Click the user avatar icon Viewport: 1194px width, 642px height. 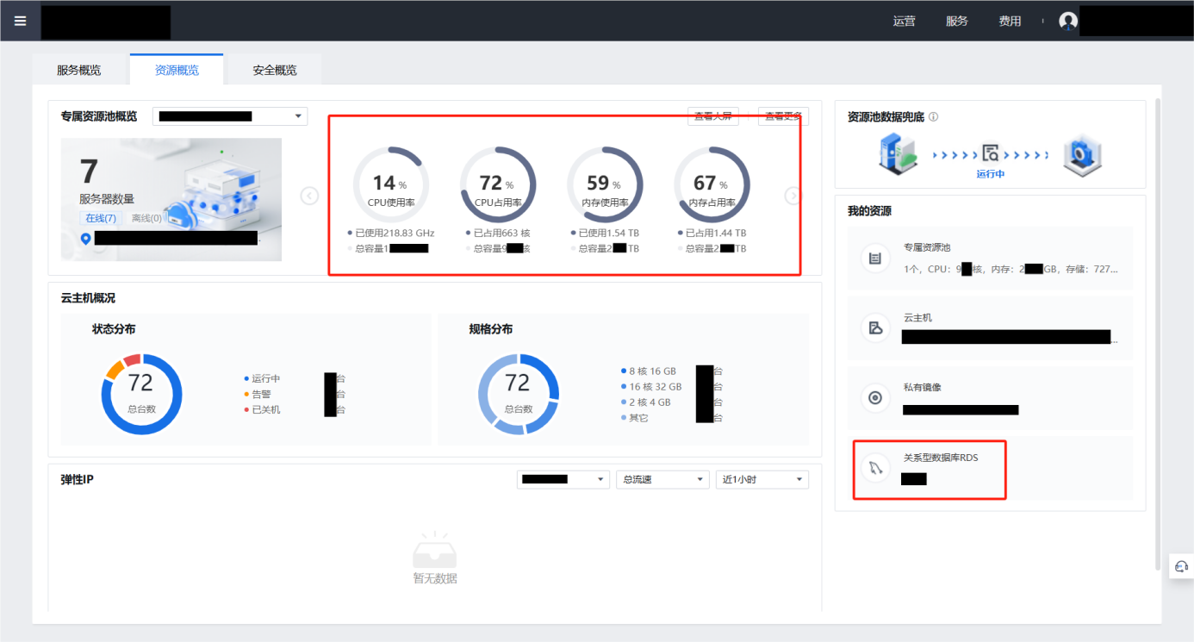pyautogui.click(x=1068, y=22)
